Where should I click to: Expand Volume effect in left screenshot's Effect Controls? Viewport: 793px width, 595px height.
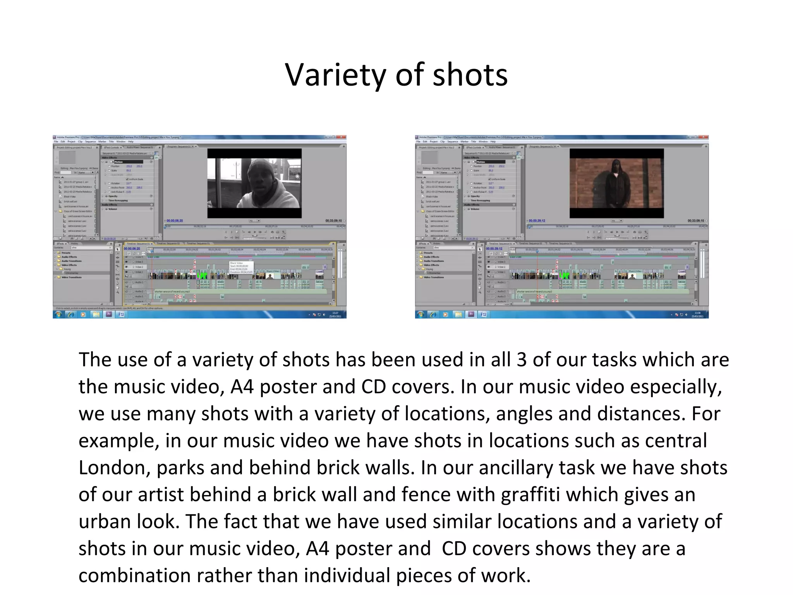click(102, 209)
